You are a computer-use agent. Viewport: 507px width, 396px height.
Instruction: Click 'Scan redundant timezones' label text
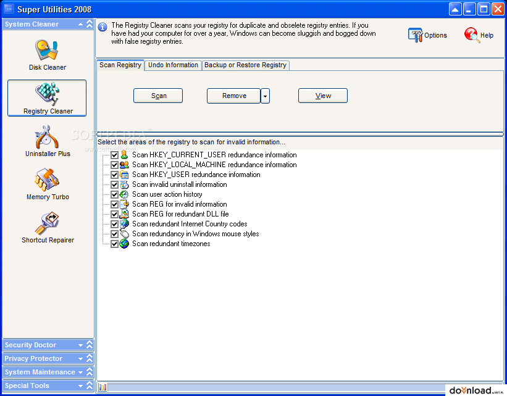click(x=171, y=244)
